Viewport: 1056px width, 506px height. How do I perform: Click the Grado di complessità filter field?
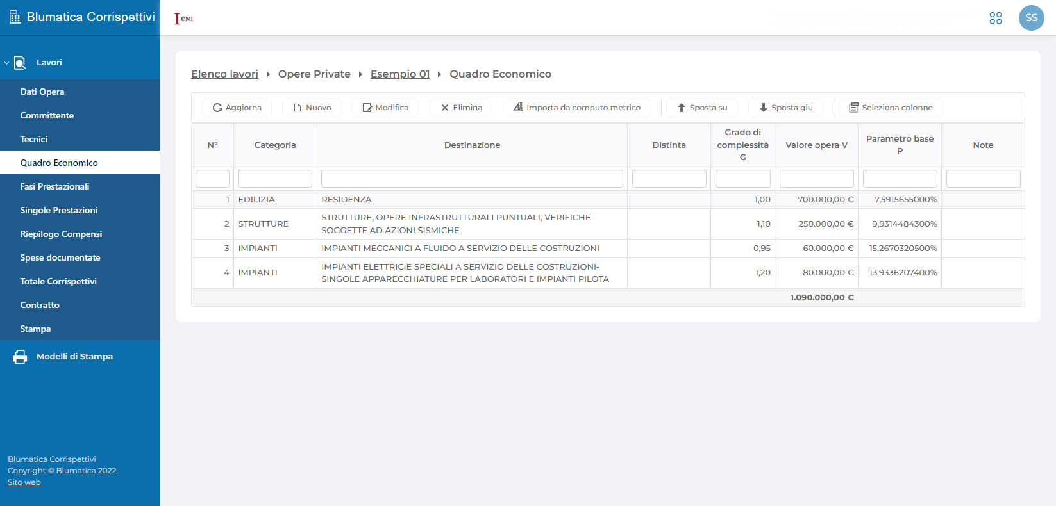coord(743,179)
